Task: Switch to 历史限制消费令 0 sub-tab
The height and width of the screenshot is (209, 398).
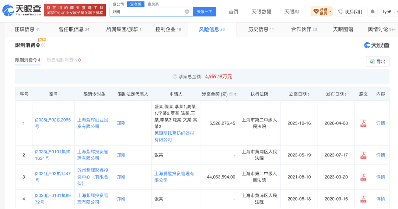Action: click(x=64, y=60)
